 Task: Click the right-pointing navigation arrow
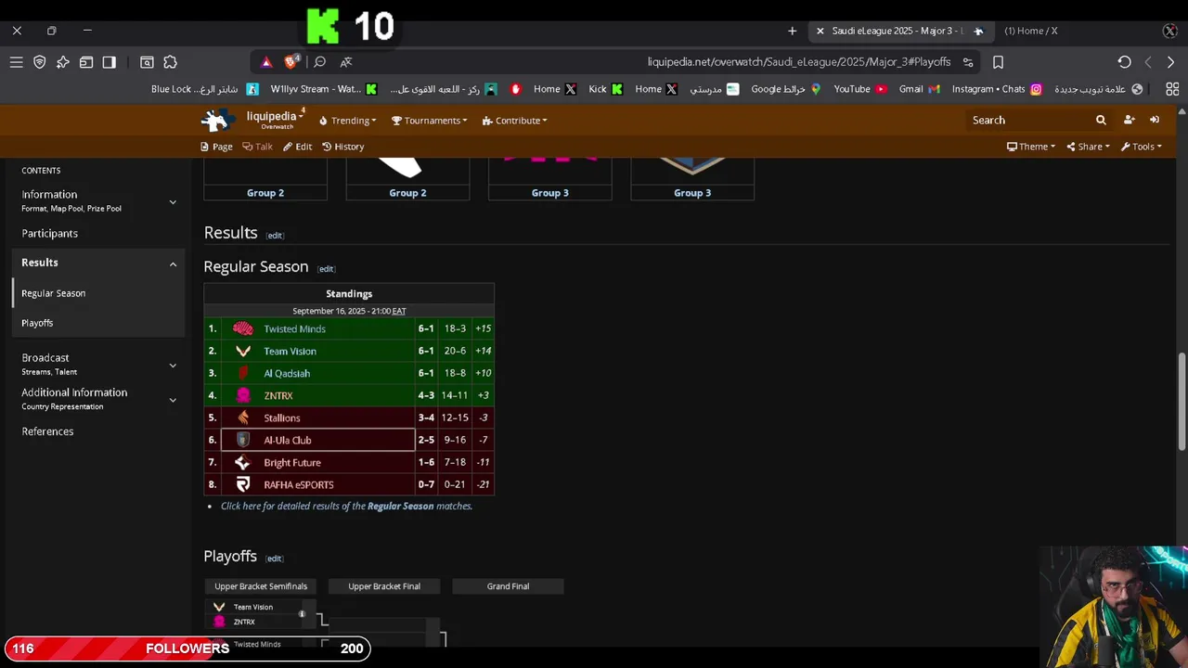click(1170, 62)
